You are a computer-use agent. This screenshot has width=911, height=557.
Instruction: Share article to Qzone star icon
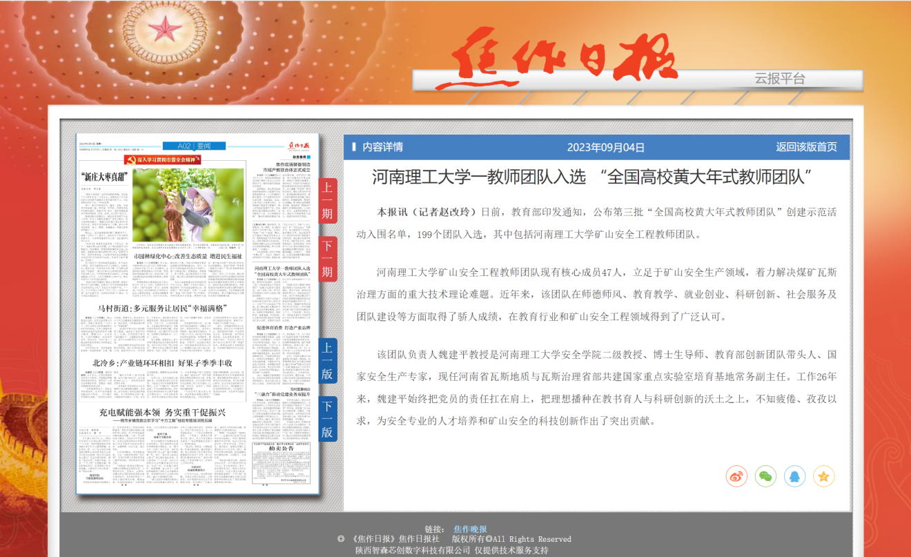823,476
